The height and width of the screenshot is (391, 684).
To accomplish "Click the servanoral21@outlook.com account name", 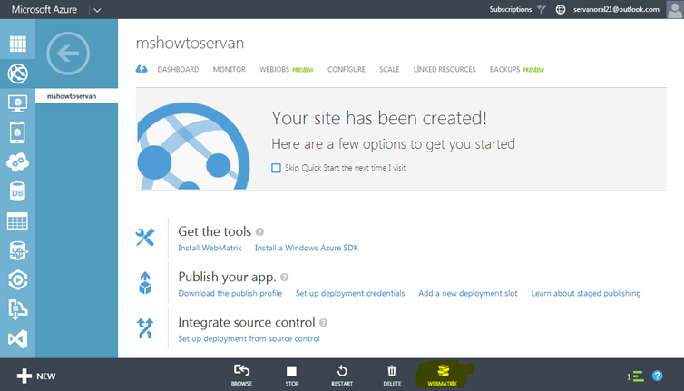I will [616, 9].
